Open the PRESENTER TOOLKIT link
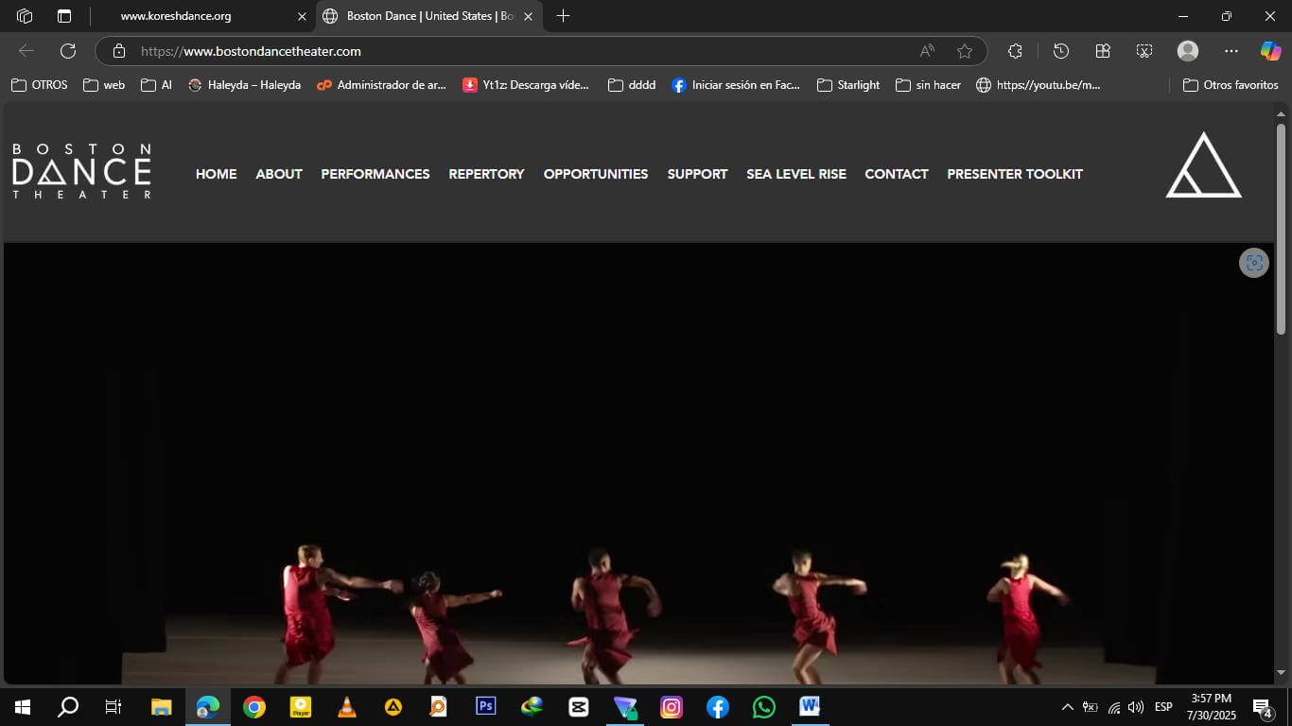The width and height of the screenshot is (1292, 726). [x=1014, y=174]
